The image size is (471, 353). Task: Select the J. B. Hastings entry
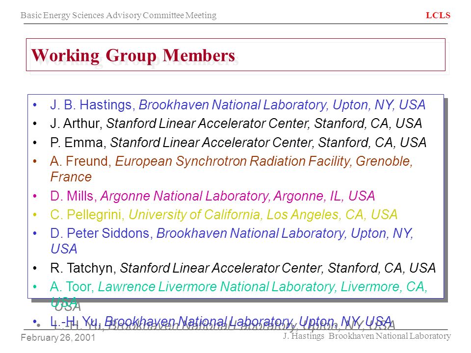(237, 105)
